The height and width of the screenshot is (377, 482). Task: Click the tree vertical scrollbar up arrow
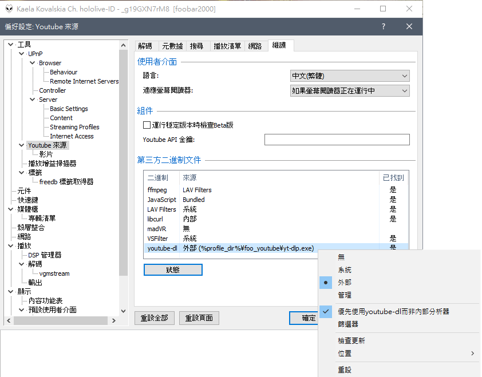tap(123, 45)
